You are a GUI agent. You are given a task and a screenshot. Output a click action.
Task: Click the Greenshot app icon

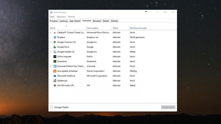point(55,61)
